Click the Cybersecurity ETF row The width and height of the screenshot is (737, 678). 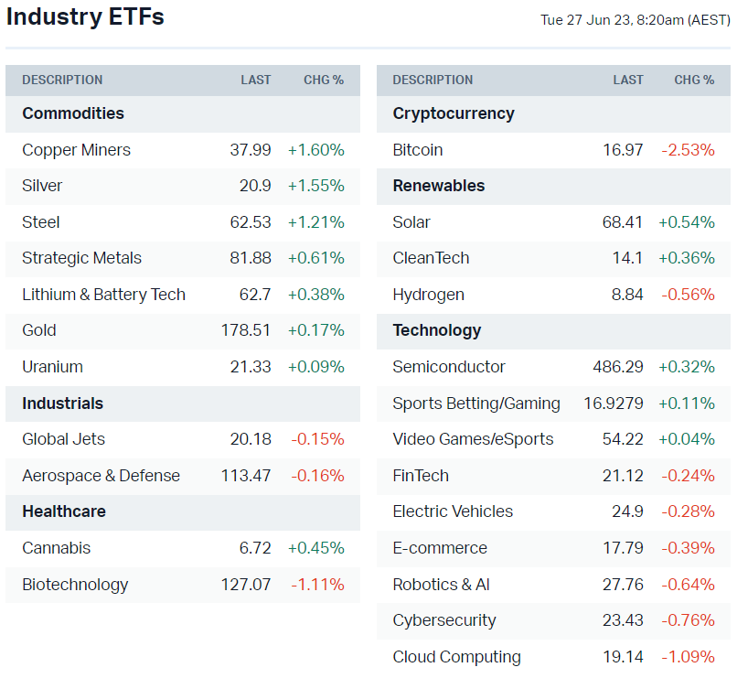point(444,620)
